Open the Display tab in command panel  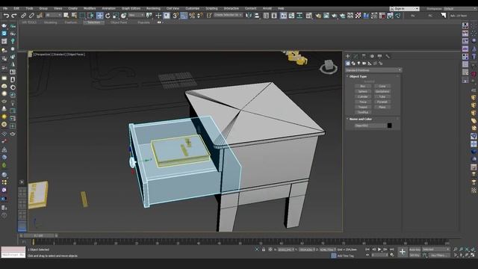380,56
